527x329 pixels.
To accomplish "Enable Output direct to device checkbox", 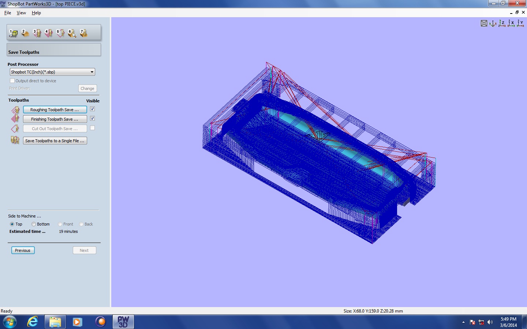I will pos(12,81).
